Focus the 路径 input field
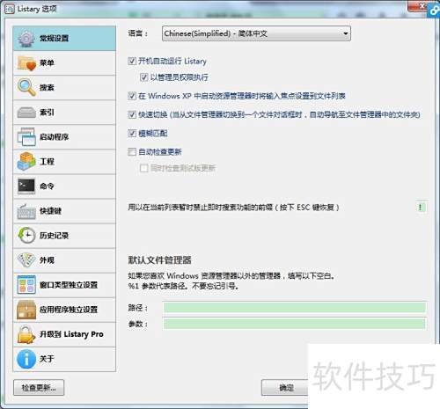This screenshot has width=440, height=409. click(295, 308)
